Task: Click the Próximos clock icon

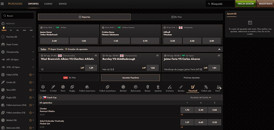Action: tap(3, 24)
